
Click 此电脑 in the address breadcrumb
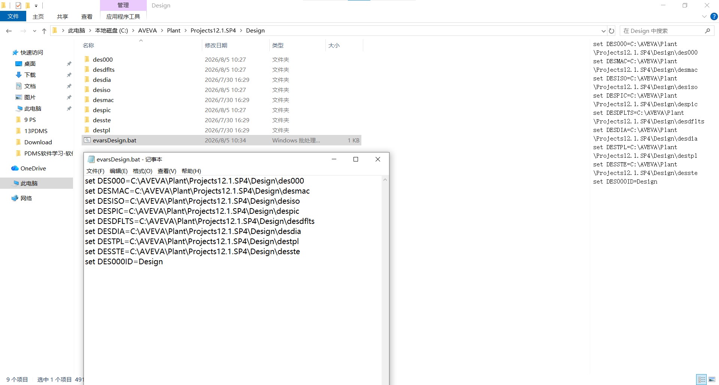click(x=77, y=31)
